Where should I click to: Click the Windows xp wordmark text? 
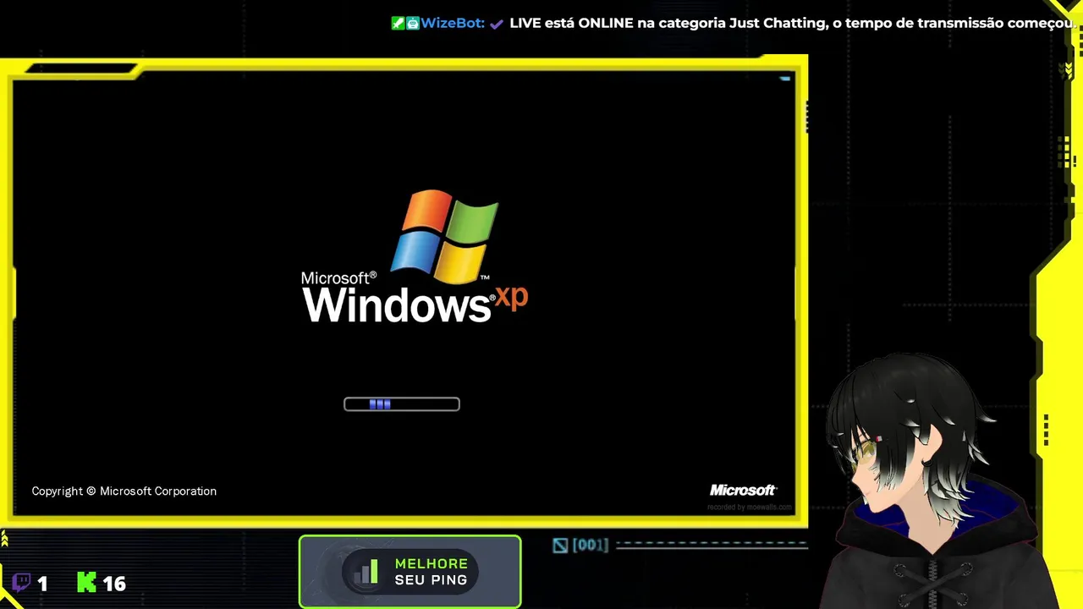pyautogui.click(x=415, y=303)
